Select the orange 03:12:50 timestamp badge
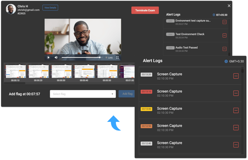Viewport: 248px width, 160px height. click(x=147, y=126)
